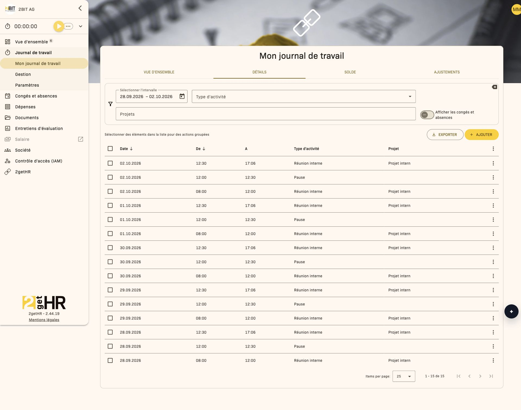Check the 01.10.2026 Pause row checkbox

tap(110, 220)
